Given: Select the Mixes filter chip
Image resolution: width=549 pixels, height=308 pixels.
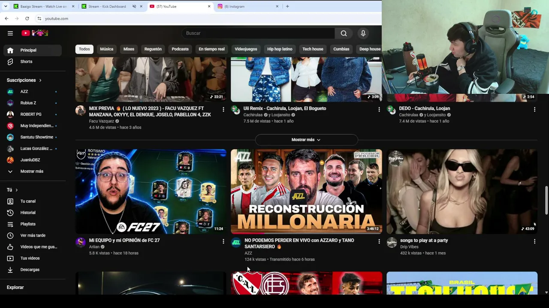Looking at the screenshot, I should (x=129, y=49).
